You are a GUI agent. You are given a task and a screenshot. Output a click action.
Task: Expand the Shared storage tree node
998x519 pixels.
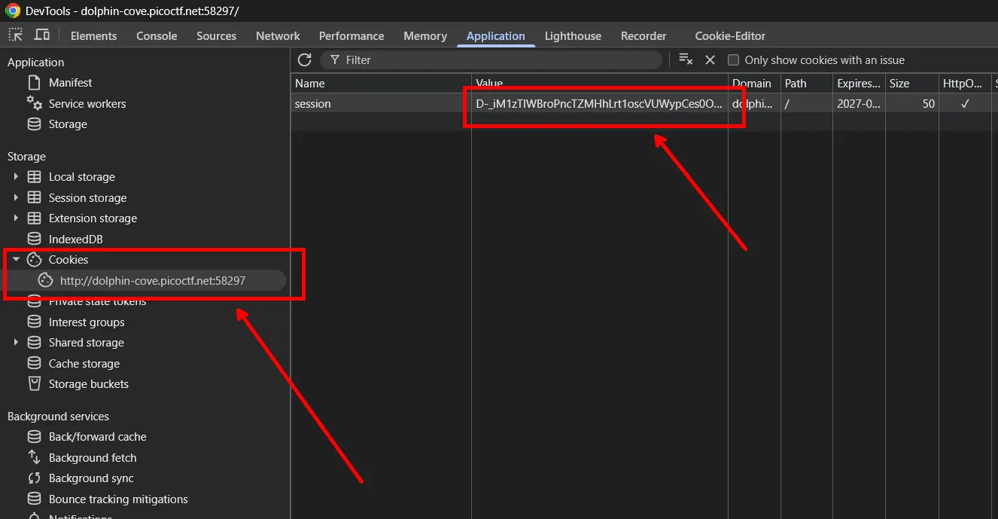tap(16, 342)
